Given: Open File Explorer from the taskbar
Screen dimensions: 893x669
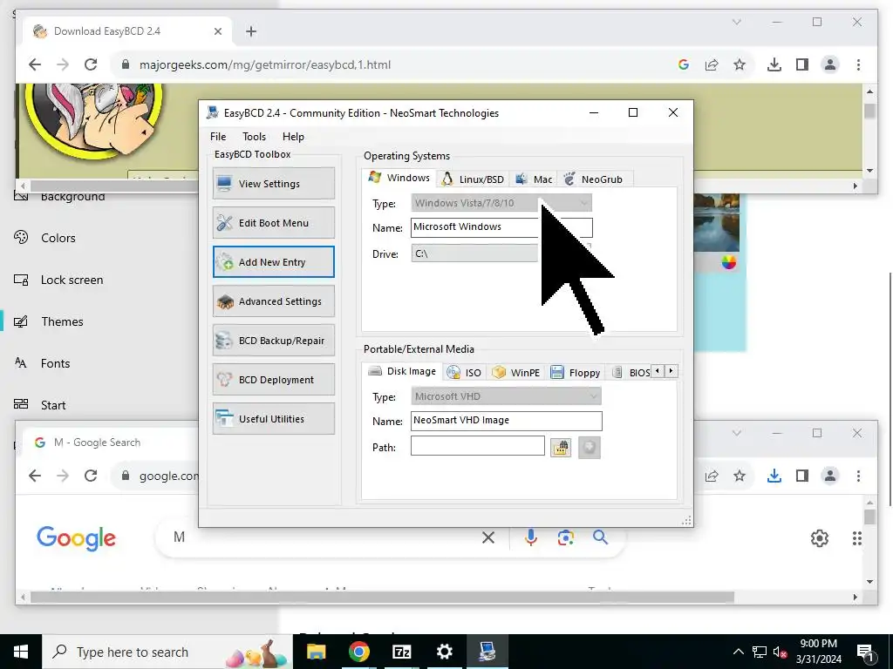Looking at the screenshot, I should (x=316, y=652).
